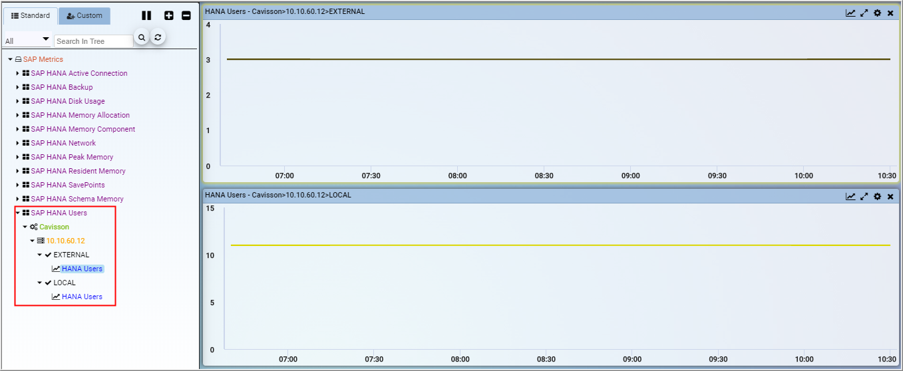This screenshot has width=903, height=371.
Task: Pause the metrics tree updates
Action: [146, 15]
